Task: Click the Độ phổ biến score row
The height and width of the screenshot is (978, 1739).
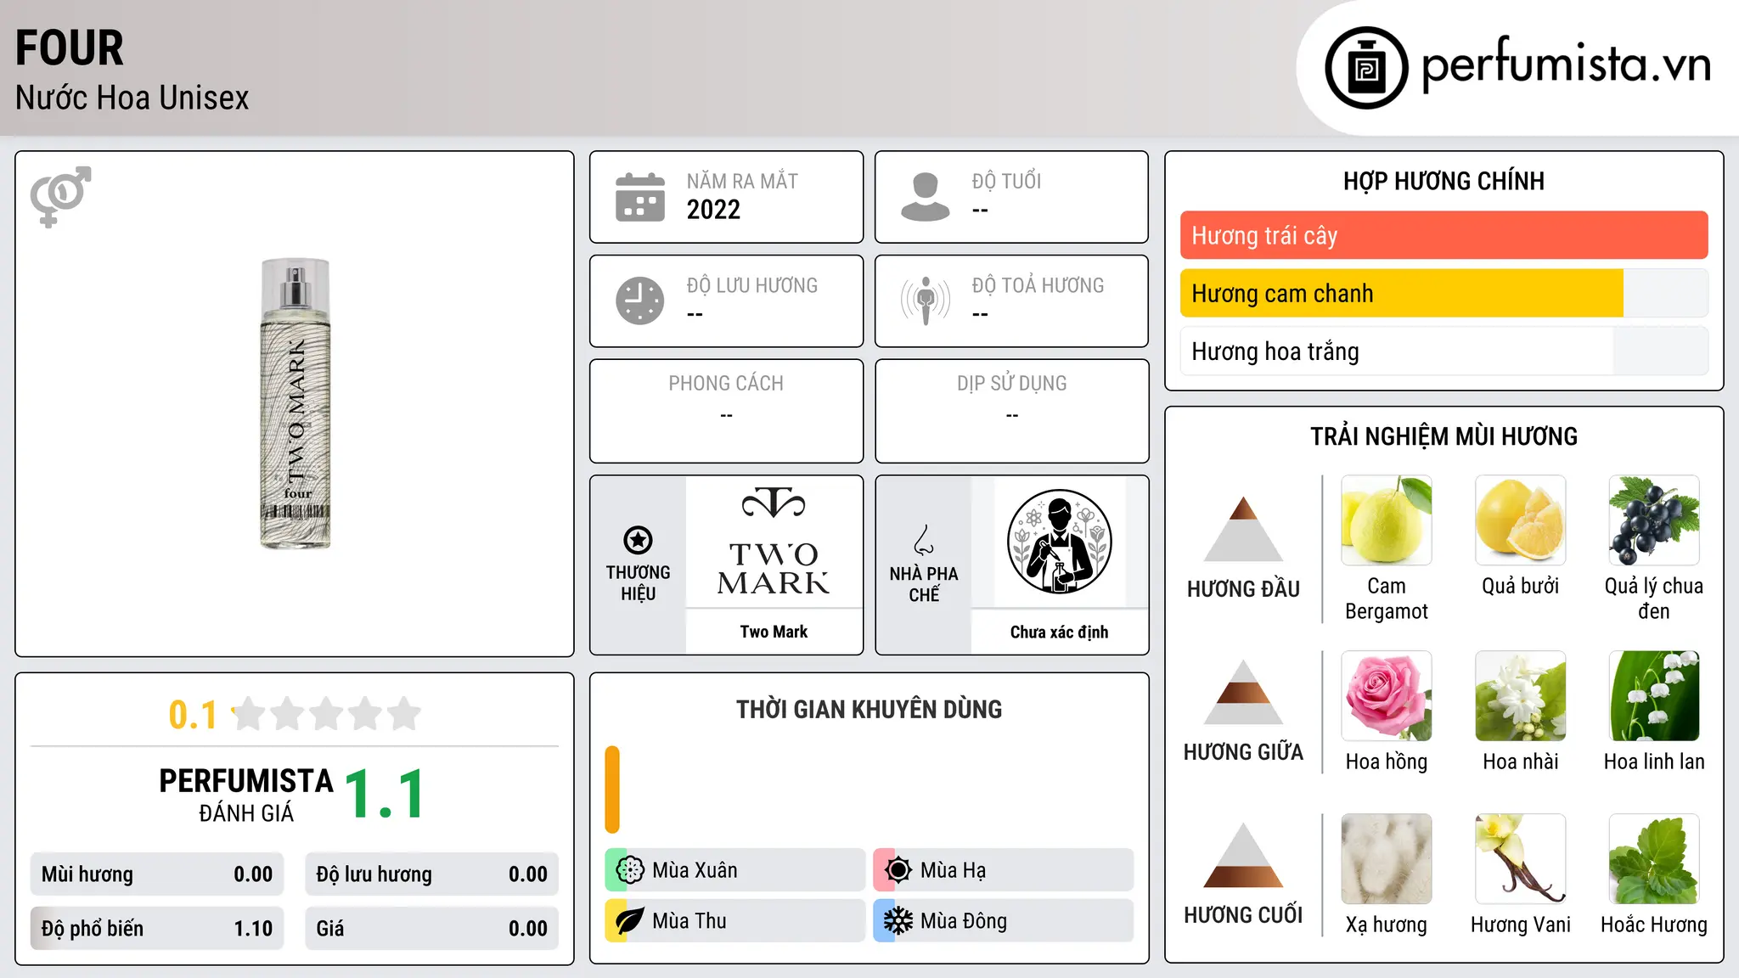Action: tap(157, 929)
